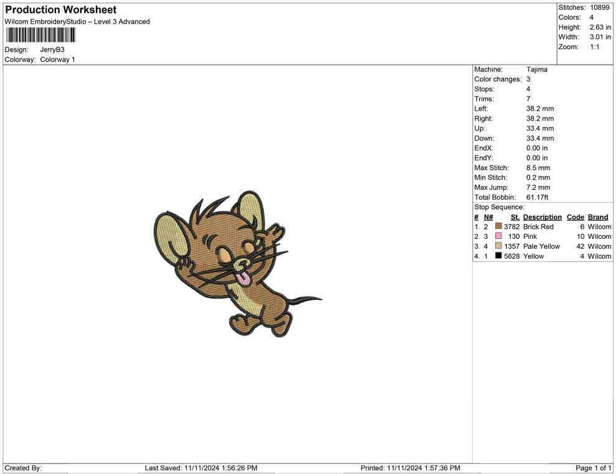Click the Stop Sequence heading
The width and height of the screenshot is (616, 474).
coord(499,207)
